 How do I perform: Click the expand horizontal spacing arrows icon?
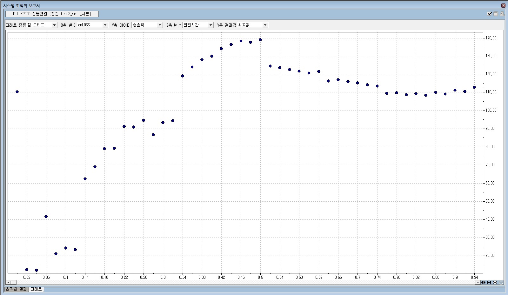pyautogui.click(x=484, y=282)
